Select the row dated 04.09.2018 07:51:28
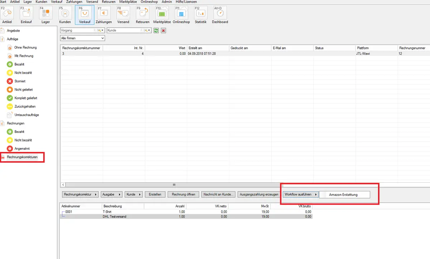Image resolution: width=430 pixels, height=259 pixels. pyautogui.click(x=245, y=54)
